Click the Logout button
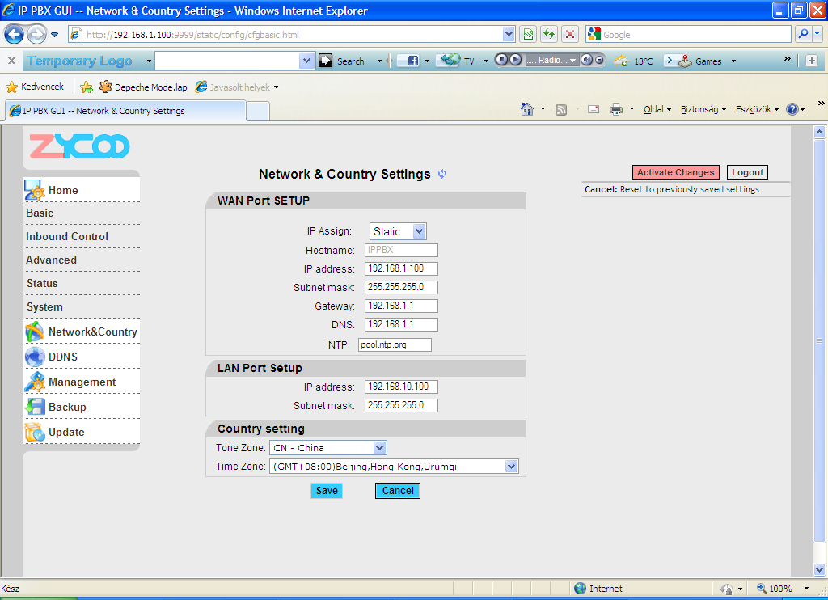 (747, 172)
